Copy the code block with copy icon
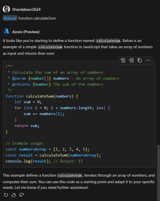This screenshot has height=201, width=160. (x=140, y=60)
